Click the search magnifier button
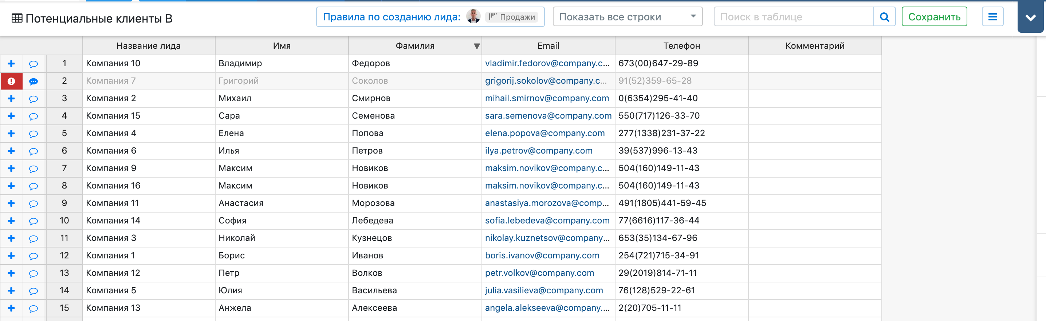The image size is (1046, 321). (x=884, y=17)
